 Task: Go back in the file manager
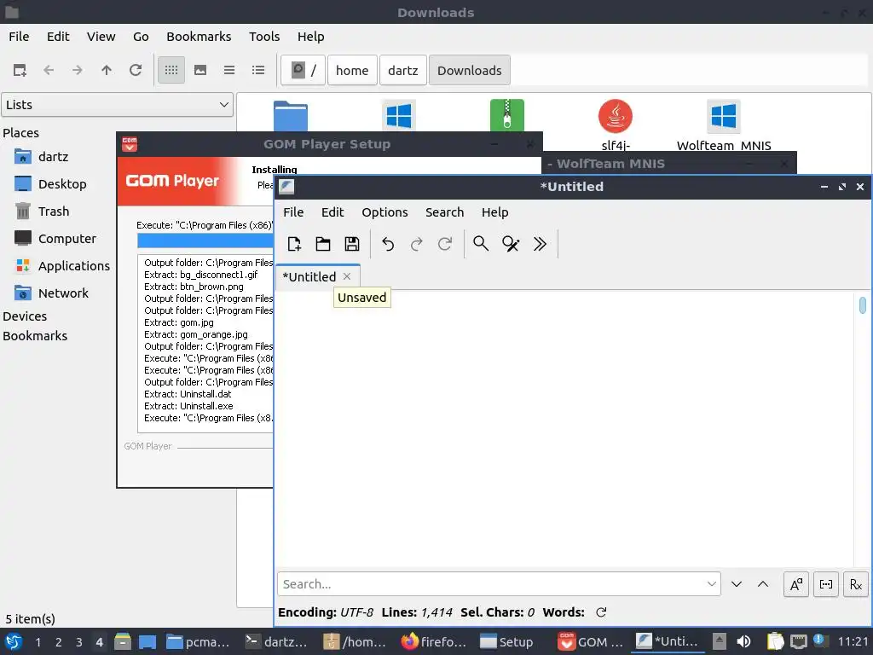point(49,70)
